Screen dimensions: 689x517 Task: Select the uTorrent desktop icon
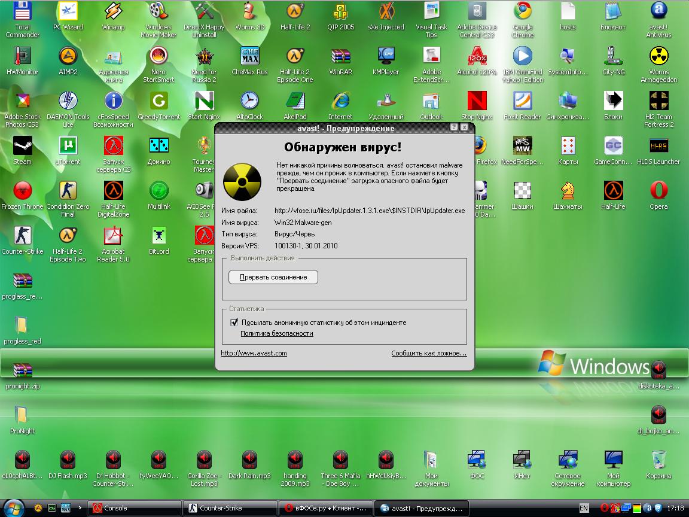tap(68, 146)
